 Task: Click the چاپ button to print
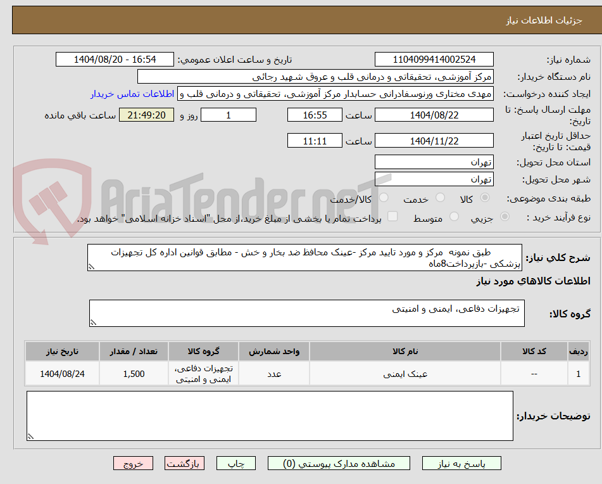(x=235, y=463)
